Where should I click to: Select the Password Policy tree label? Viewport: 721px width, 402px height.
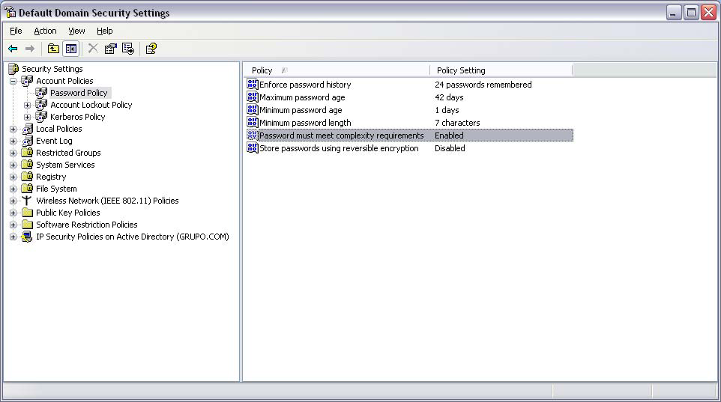79,93
